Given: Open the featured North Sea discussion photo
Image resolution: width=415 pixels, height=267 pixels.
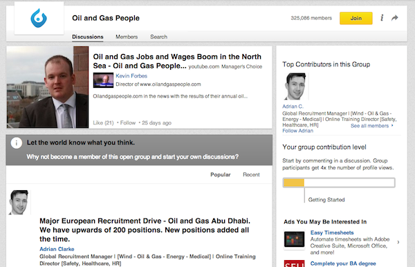Looking at the screenshot, I should pyautogui.click(x=48, y=87).
